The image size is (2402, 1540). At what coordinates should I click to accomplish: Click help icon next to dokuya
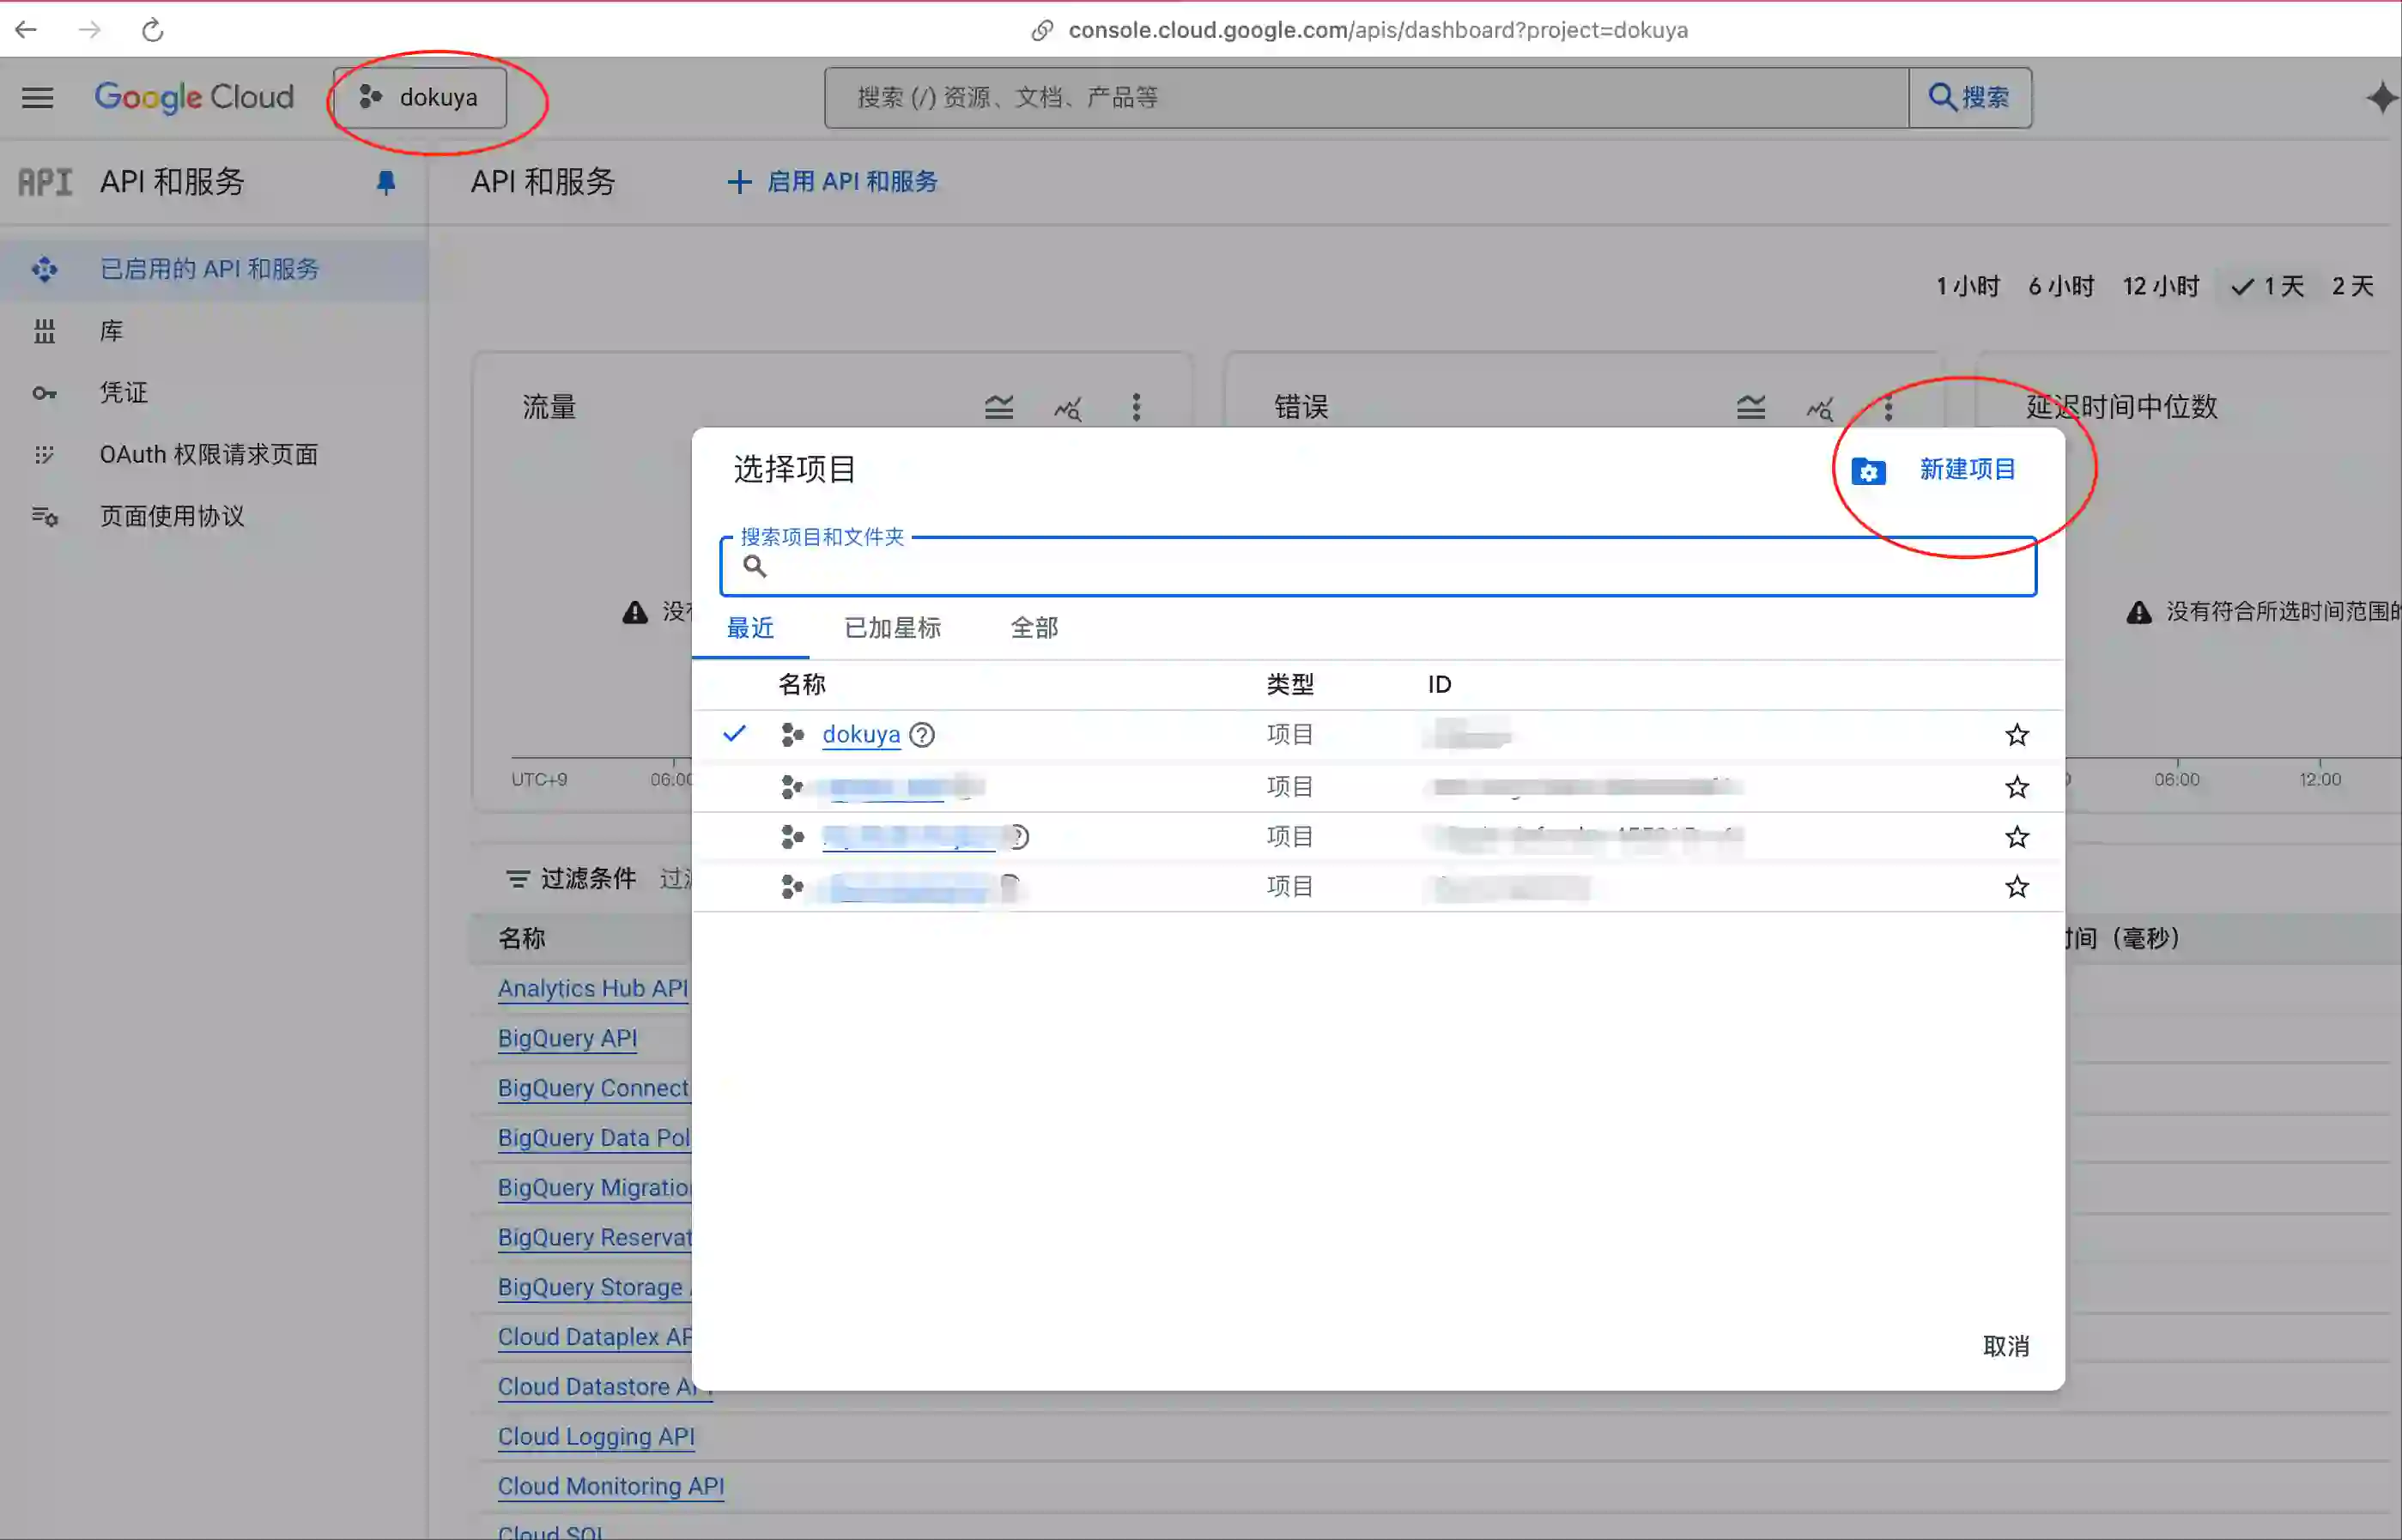coord(922,735)
